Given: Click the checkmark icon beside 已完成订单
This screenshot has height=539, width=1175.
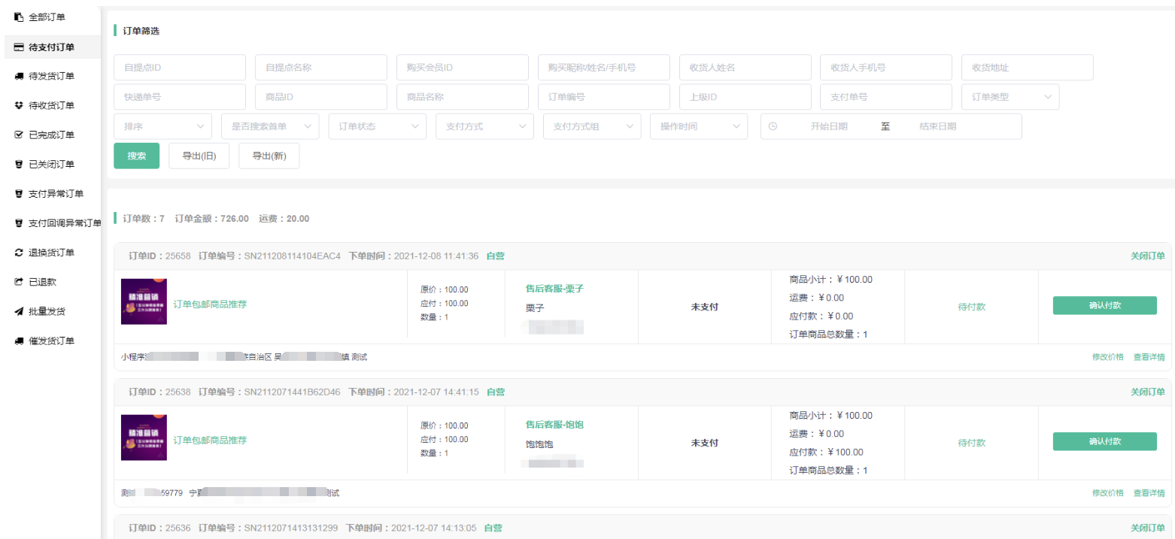Looking at the screenshot, I should click(20, 135).
